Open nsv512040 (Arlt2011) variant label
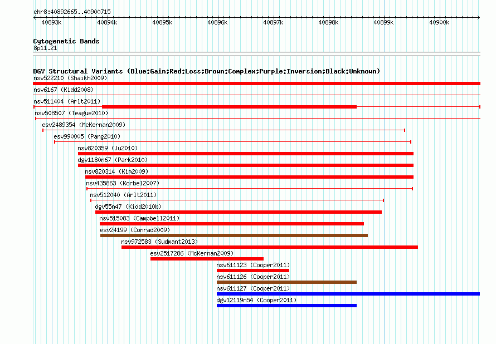This screenshot has width=496, height=344. pos(123,195)
